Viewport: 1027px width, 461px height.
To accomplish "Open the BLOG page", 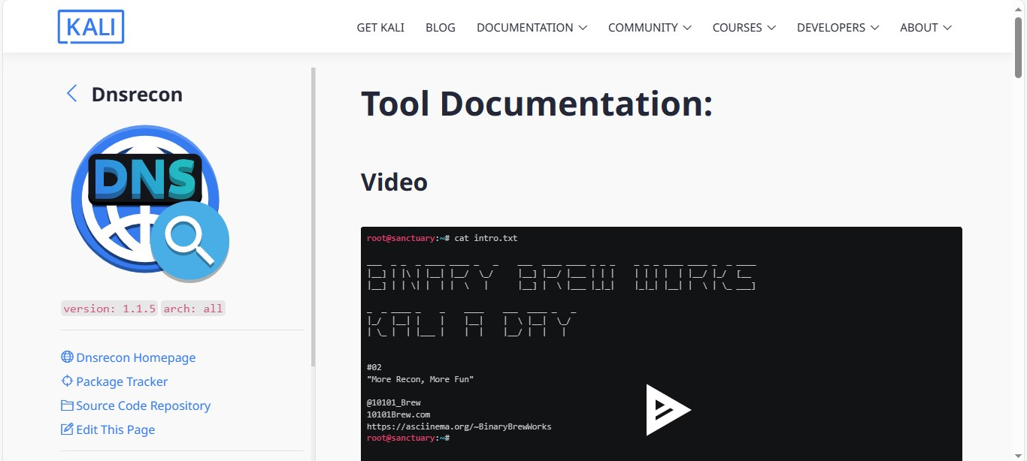I will pos(441,27).
